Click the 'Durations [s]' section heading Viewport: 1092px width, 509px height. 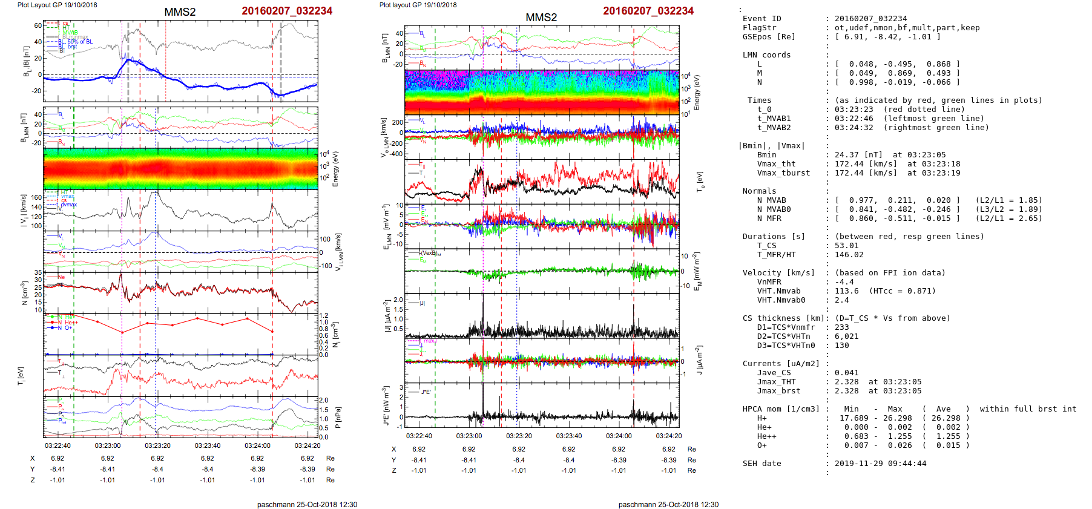point(774,237)
